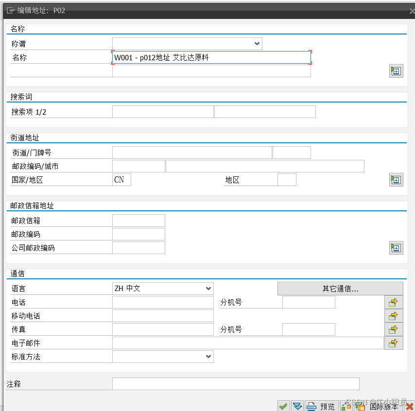Screen dimensions: 415x411
Task: Focus the 名称 field with W001 text
Action: coord(211,57)
